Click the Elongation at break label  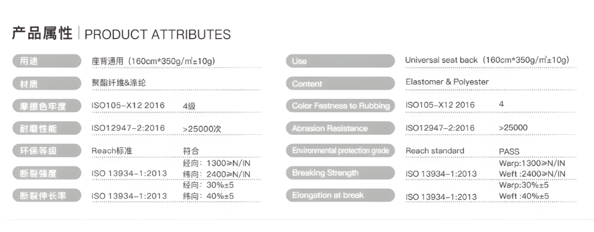(x=340, y=195)
